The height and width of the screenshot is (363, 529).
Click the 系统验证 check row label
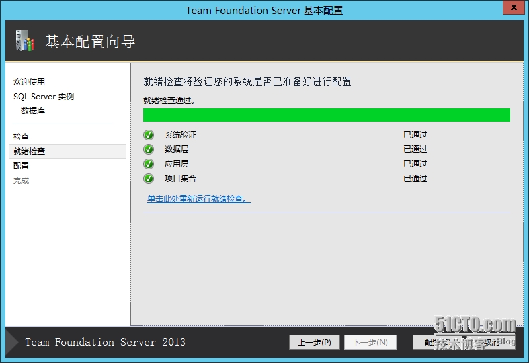pyautogui.click(x=181, y=135)
